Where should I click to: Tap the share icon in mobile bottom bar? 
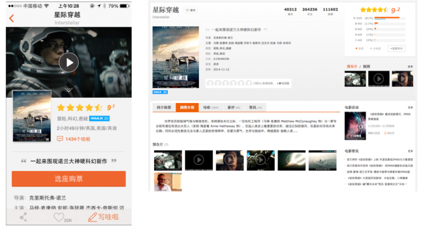tap(23, 217)
